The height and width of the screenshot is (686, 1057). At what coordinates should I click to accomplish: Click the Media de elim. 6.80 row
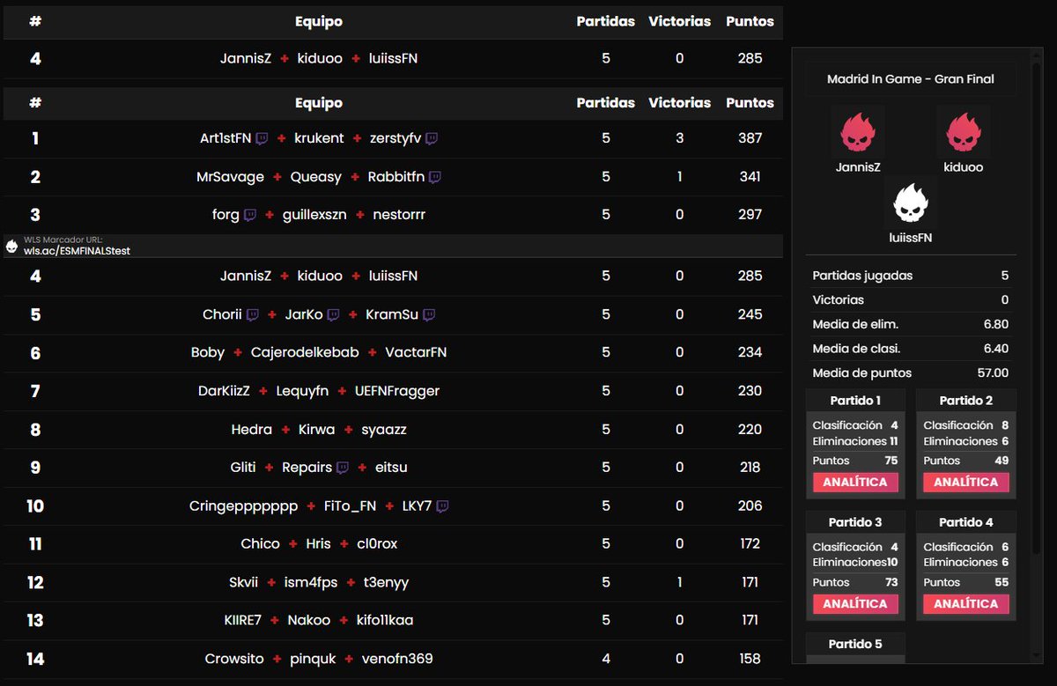click(x=911, y=325)
